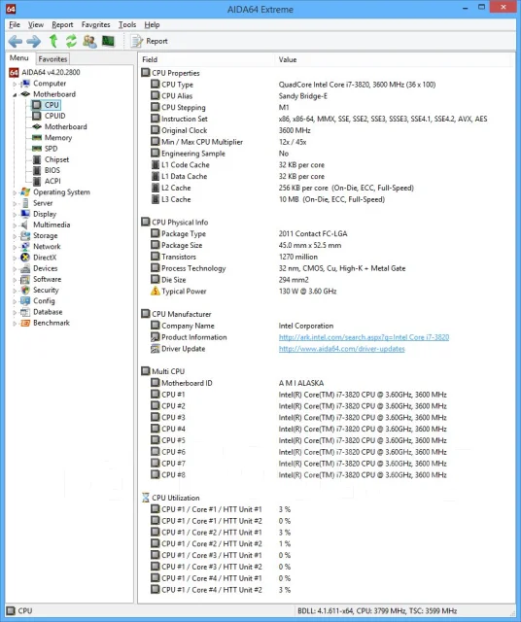This screenshot has height=622, width=521.
Task: Expand the Storage tree node
Action: (15, 236)
